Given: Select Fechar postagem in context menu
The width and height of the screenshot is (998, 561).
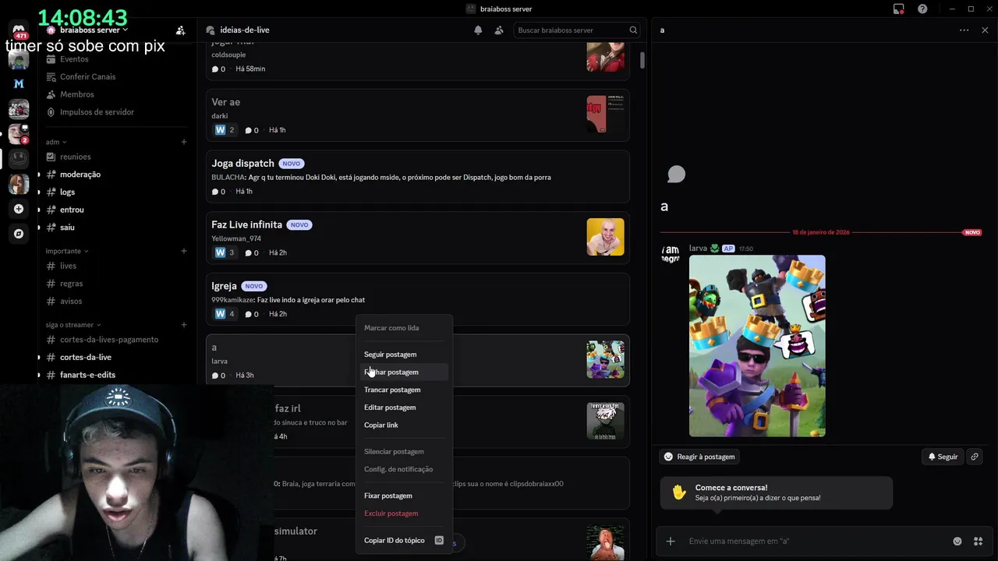Looking at the screenshot, I should tap(404, 372).
